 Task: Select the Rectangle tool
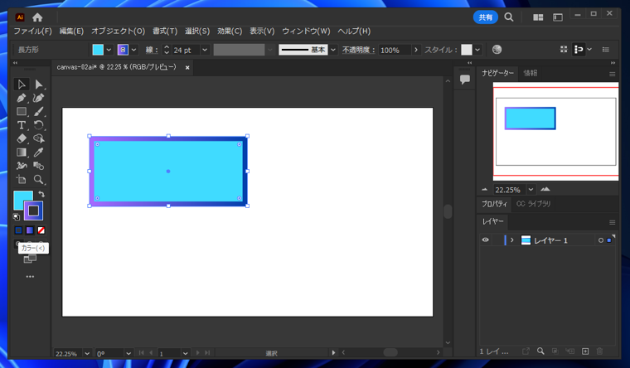click(22, 112)
